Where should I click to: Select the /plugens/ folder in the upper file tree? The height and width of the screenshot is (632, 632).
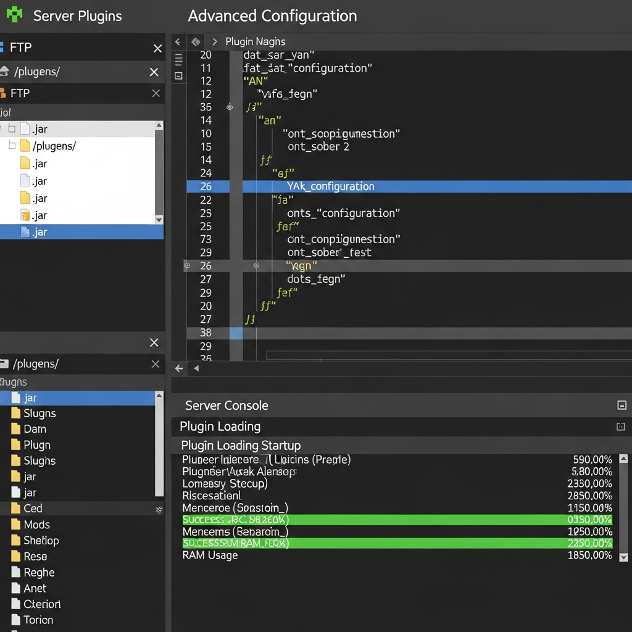pos(54,146)
